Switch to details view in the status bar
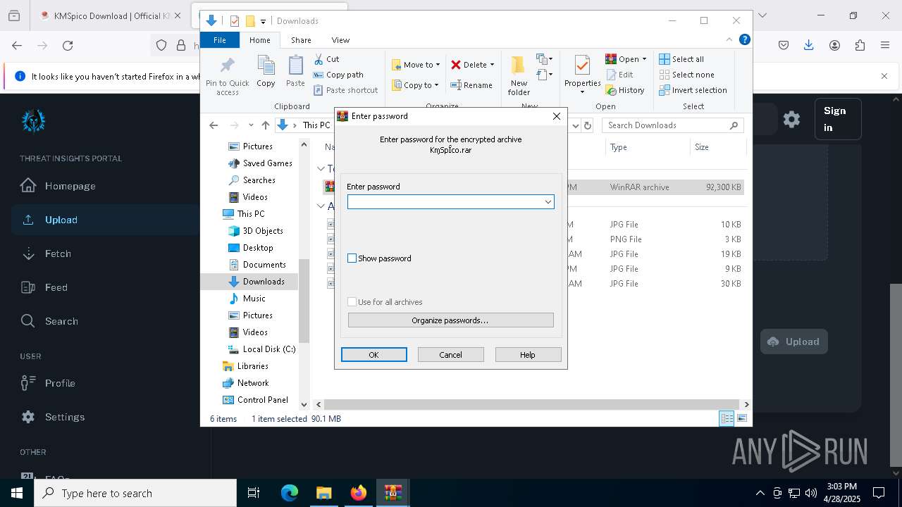The image size is (902, 507). (727, 418)
